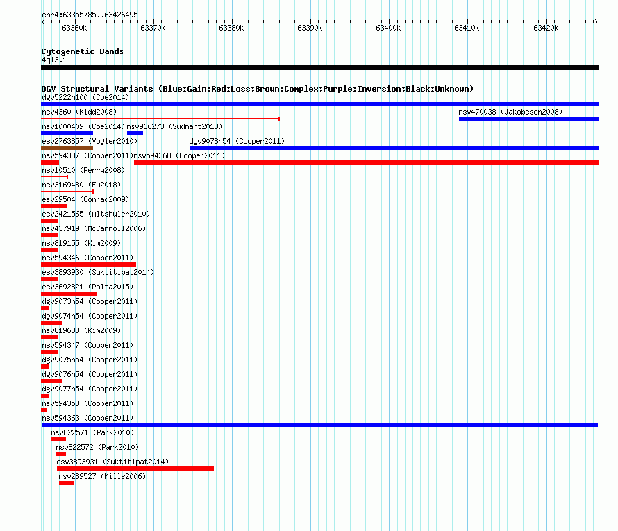Click the blue nsv1000409 gain bar
Viewport: 618px width, 531px height.
click(67, 133)
